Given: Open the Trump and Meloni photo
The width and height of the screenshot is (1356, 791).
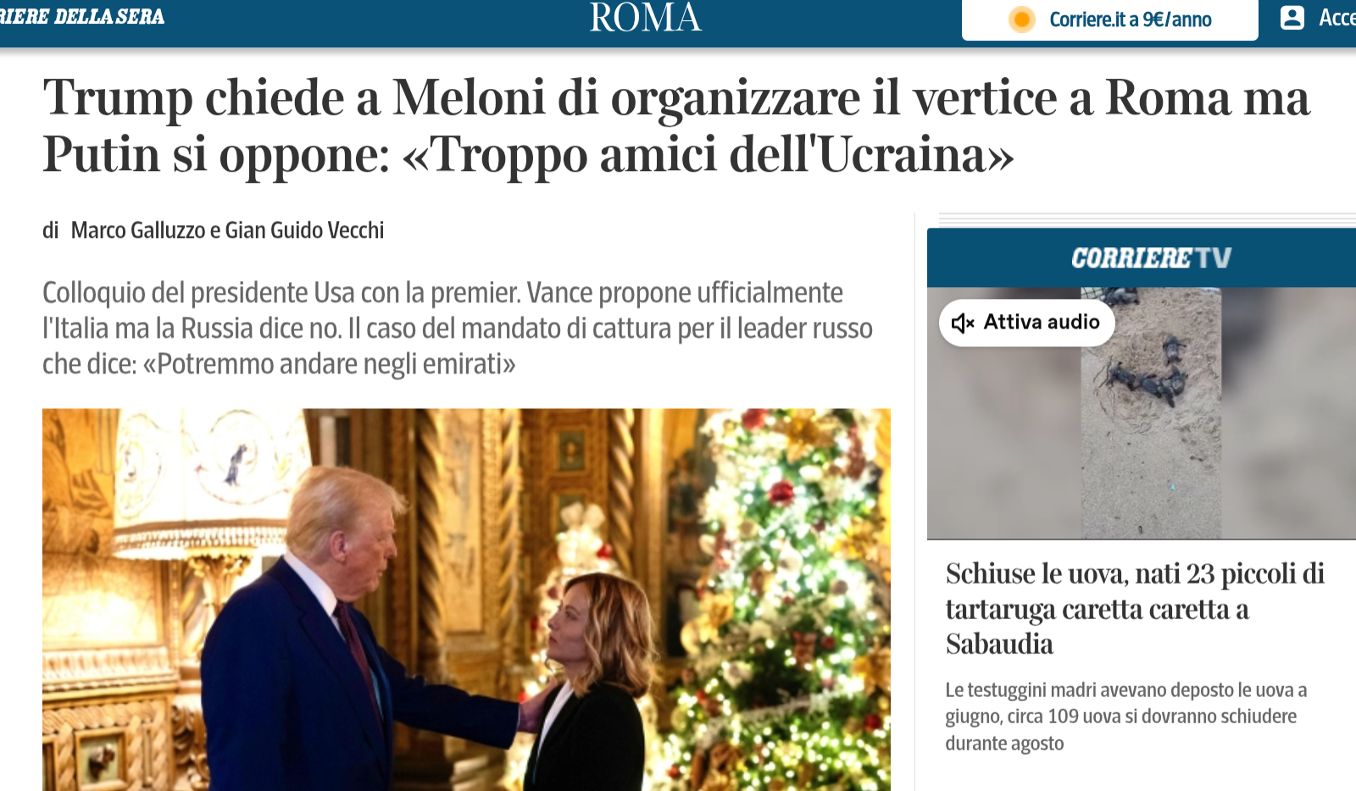Looking at the screenshot, I should click(x=466, y=600).
